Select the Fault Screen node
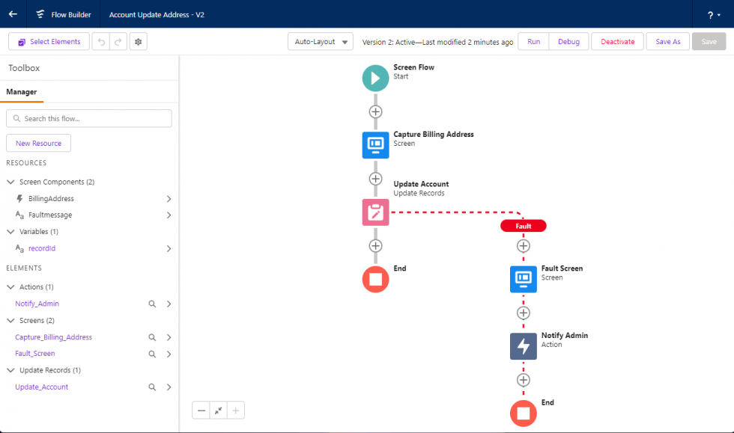734x433 pixels. click(x=524, y=279)
